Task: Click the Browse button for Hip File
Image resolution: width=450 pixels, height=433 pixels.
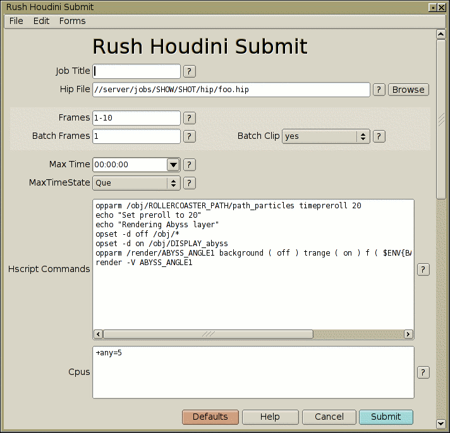Action: point(408,90)
